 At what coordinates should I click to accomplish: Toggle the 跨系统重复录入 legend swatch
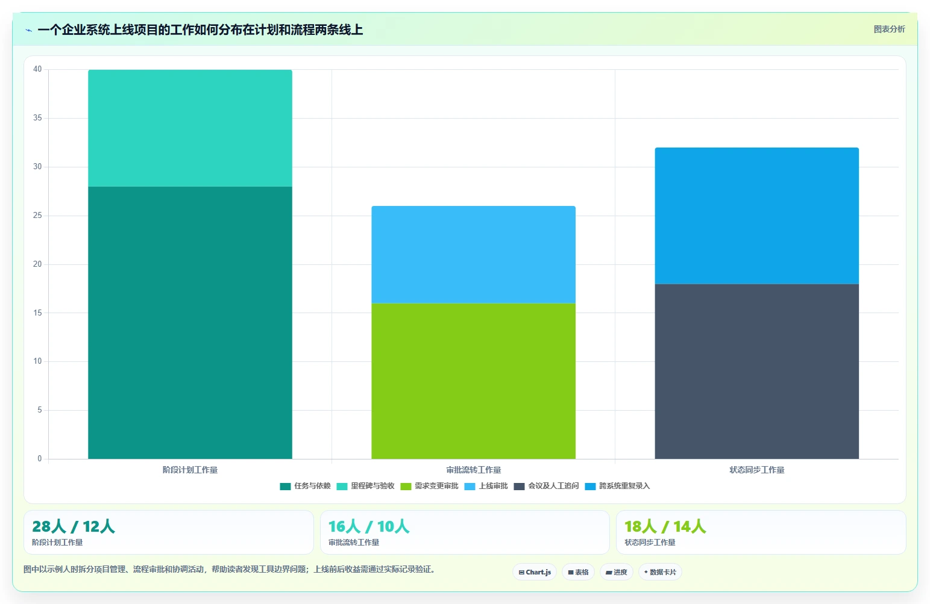[590, 487]
